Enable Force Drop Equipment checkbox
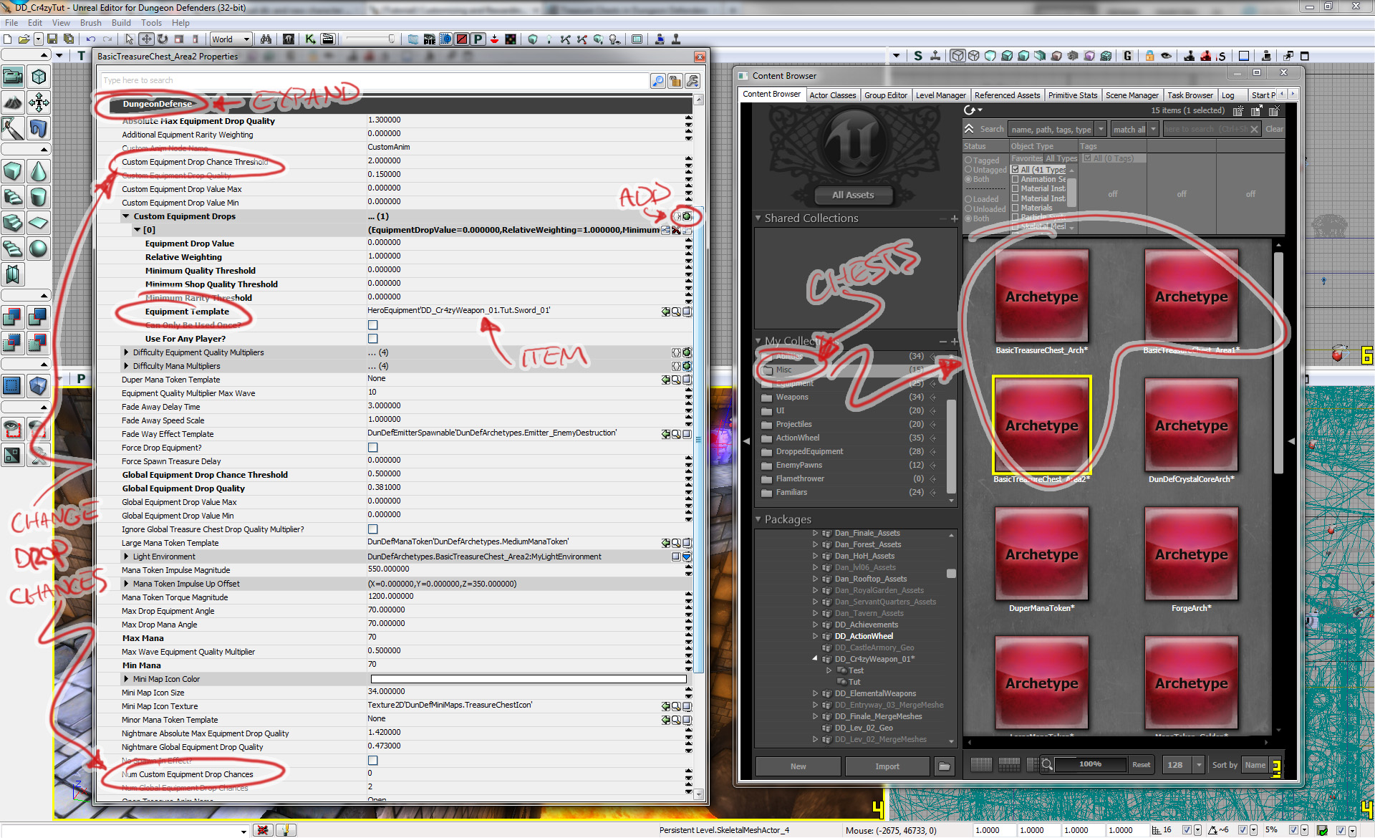The width and height of the screenshot is (1375, 838). pyautogui.click(x=373, y=448)
